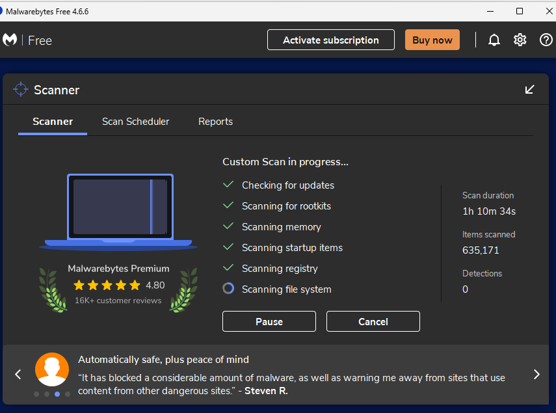Screen dimensions: 556x413
Task: Minimize the Malwarebytes window
Action: point(490,11)
